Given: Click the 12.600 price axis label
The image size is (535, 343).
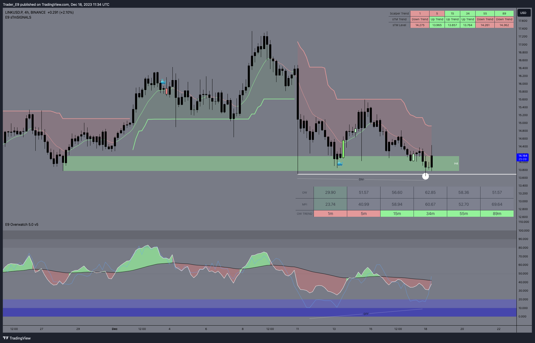Looking at the screenshot, I should click(523, 217).
